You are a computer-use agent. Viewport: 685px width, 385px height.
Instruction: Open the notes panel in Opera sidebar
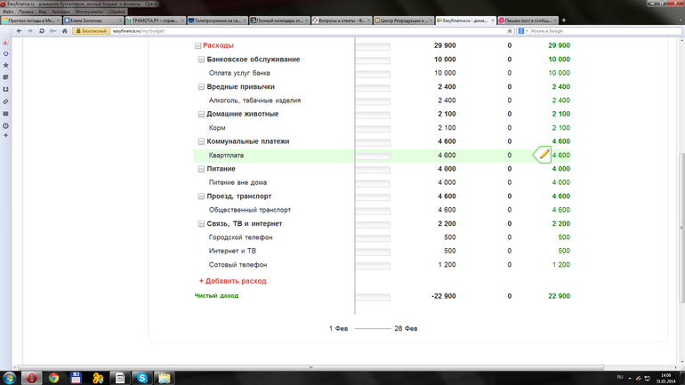pos(5,77)
